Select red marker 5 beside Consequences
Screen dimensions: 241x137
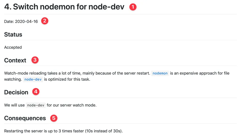click(54, 118)
